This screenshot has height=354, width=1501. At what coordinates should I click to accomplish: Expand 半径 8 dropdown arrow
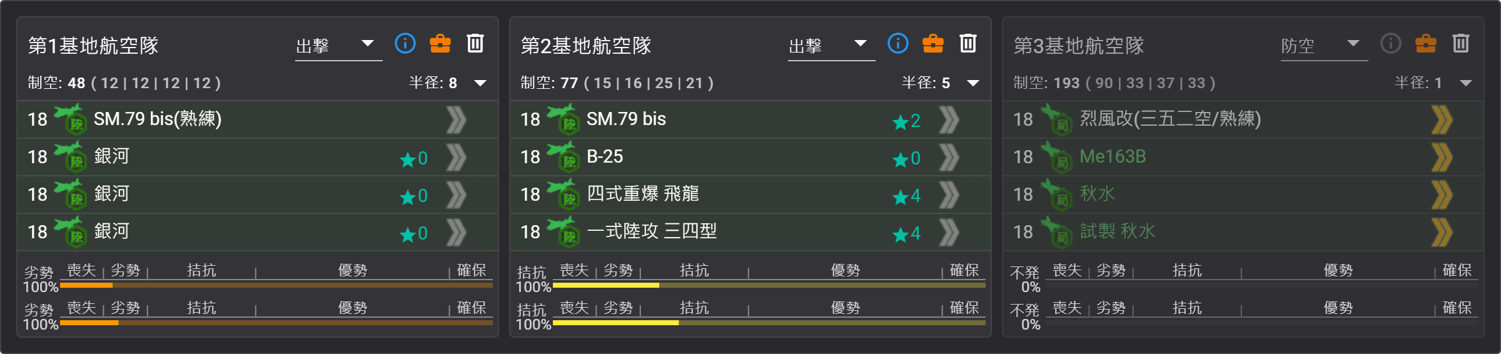point(480,83)
